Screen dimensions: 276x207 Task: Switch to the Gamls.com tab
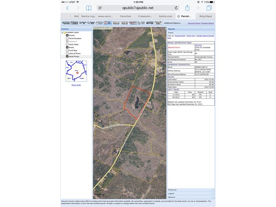coord(166,16)
